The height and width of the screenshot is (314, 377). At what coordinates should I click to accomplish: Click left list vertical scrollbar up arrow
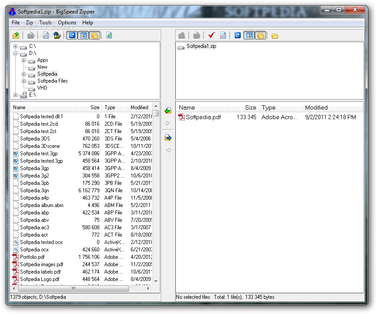tap(156, 106)
